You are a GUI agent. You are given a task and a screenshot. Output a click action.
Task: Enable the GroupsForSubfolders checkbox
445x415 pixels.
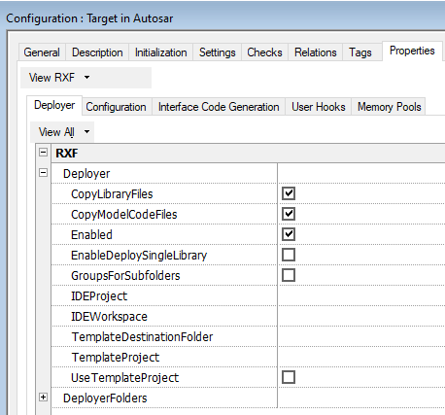click(x=289, y=275)
